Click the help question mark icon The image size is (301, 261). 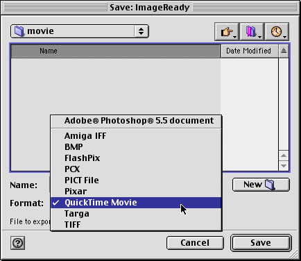[18, 243]
